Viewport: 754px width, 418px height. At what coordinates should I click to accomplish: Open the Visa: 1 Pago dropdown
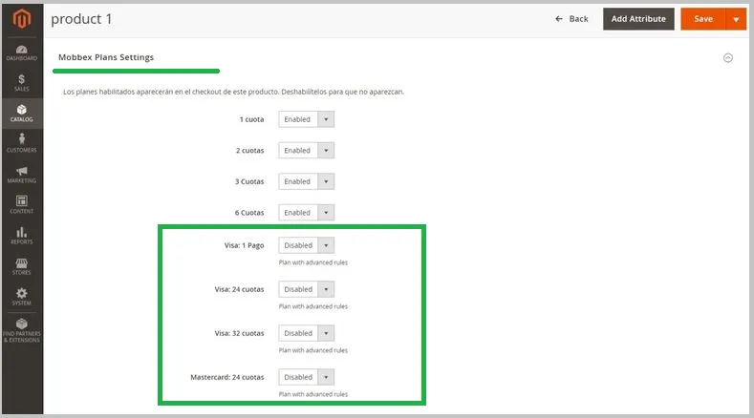pos(307,245)
